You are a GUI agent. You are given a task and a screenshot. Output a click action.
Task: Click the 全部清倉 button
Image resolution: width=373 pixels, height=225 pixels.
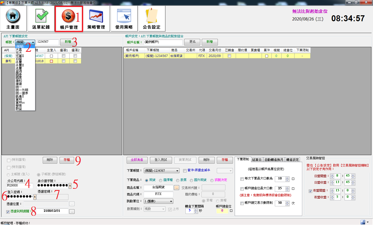(137, 160)
